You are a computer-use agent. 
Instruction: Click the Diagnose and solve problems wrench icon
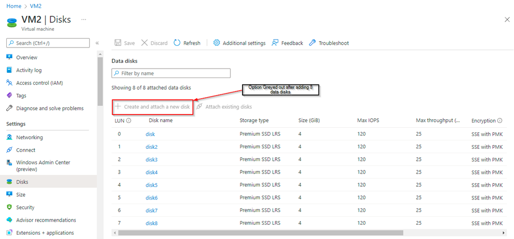9,108
